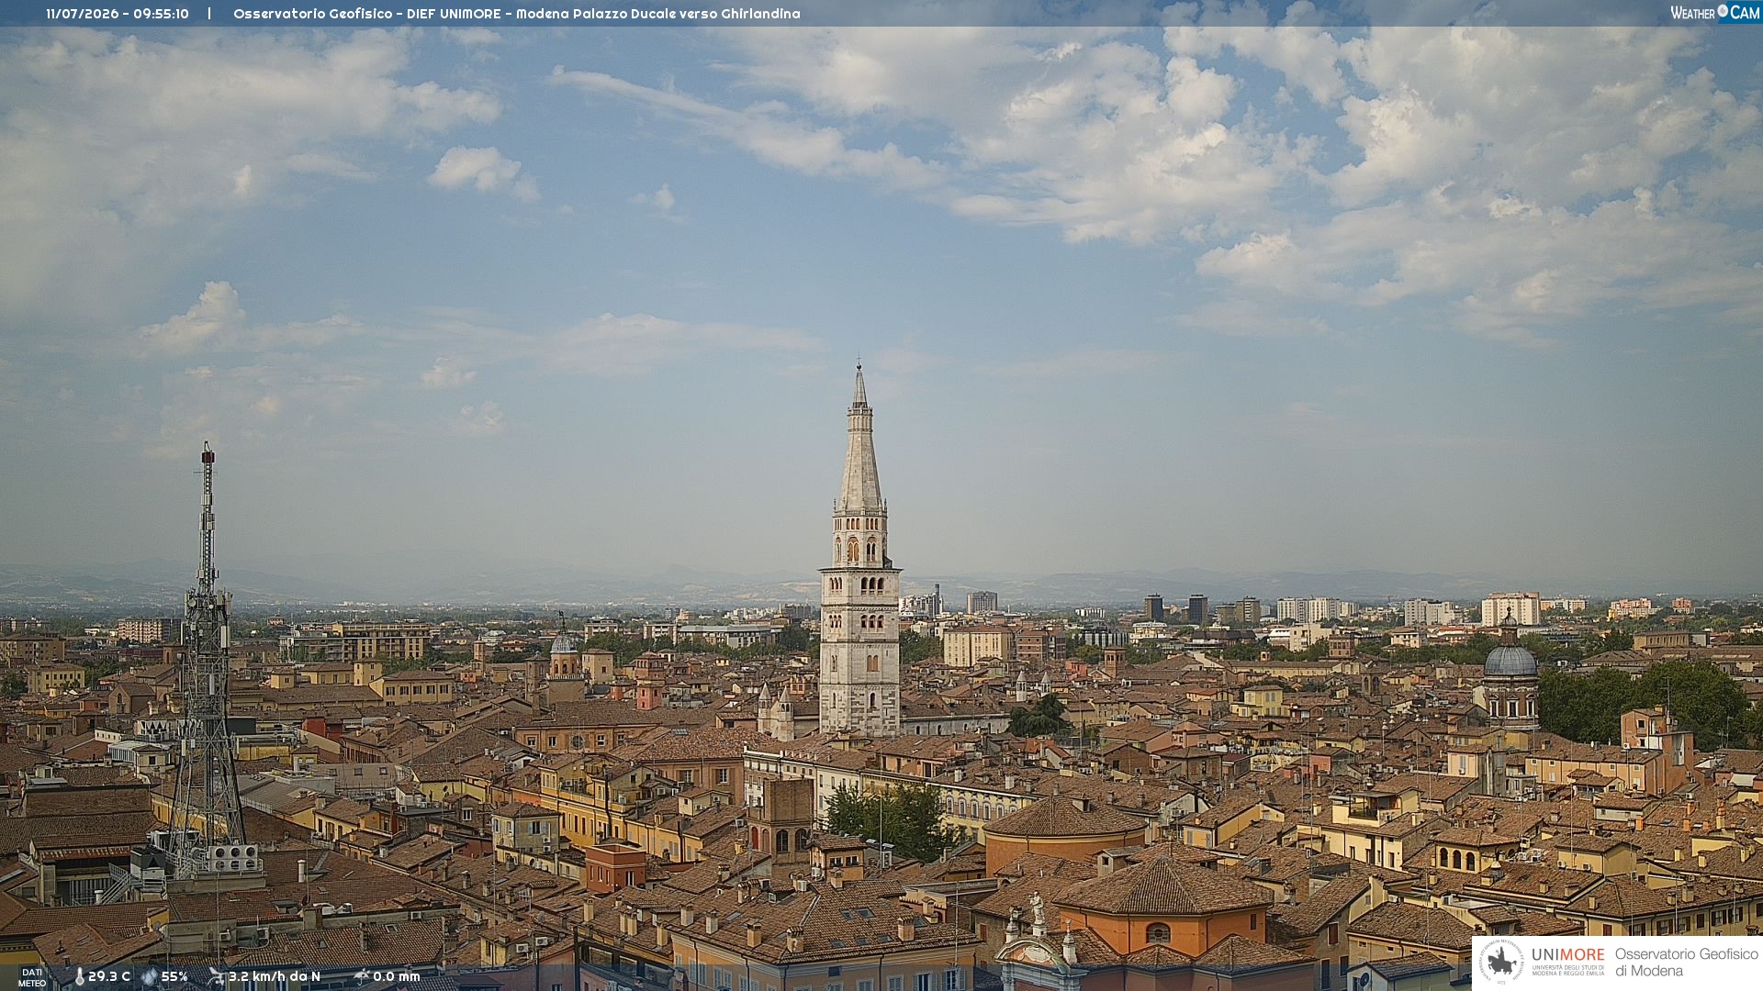Click the anemometer wind icon

point(216,977)
